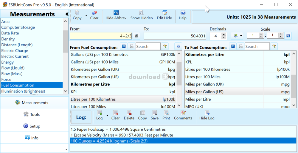Image resolution: width=298 pixels, height=153 pixels.
Task: Toggle SI filter in From Fuel Consumption
Action: pos(124,46)
